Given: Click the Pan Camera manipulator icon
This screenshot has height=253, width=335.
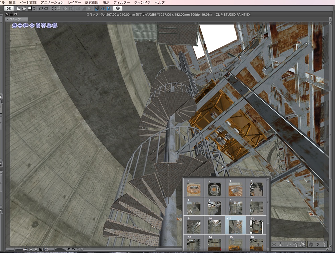Looking at the screenshot, I should click(x=20, y=25).
